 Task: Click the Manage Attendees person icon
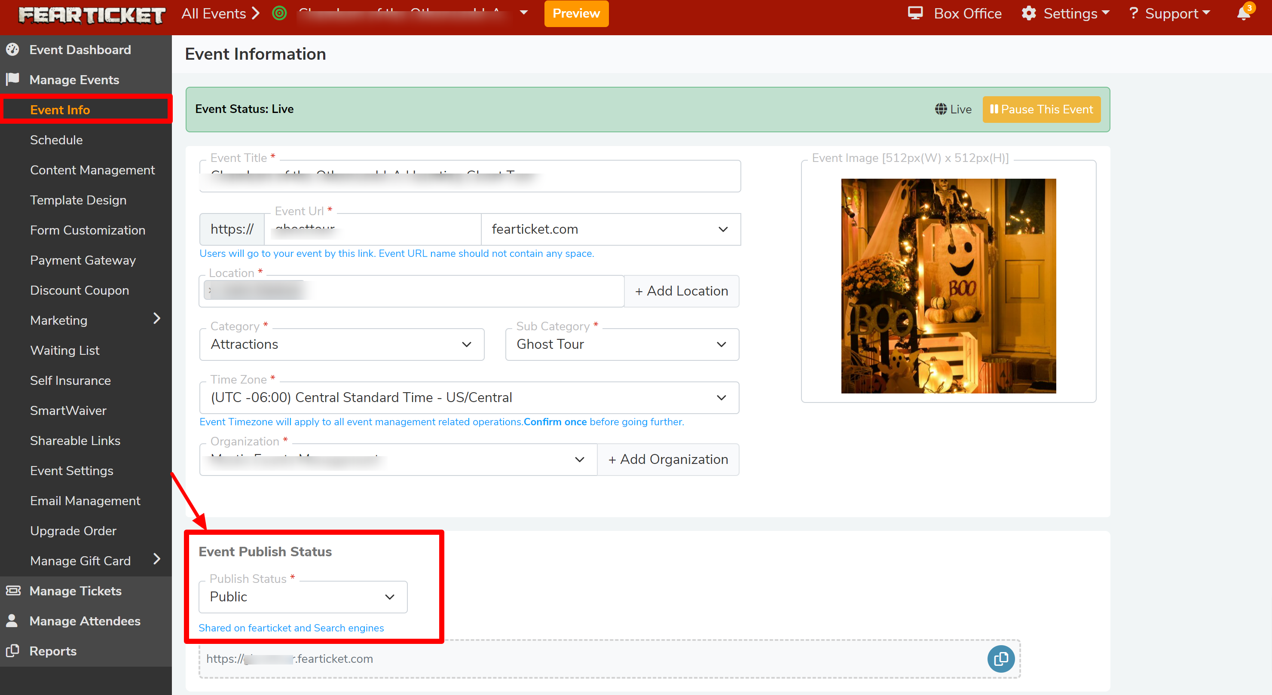pyautogui.click(x=12, y=620)
